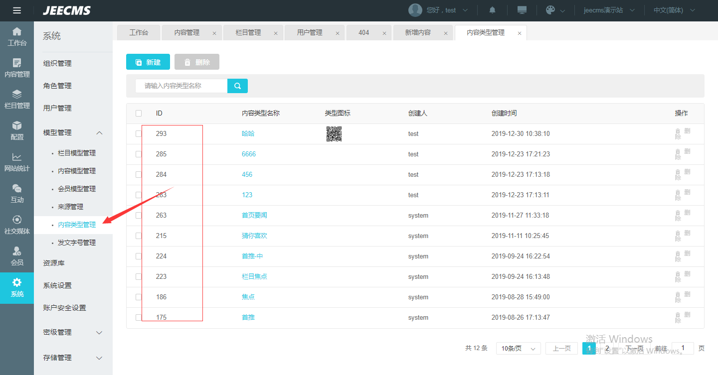This screenshot has width=718, height=375.
Task: Check the row with ID 293
Action: coord(139,134)
